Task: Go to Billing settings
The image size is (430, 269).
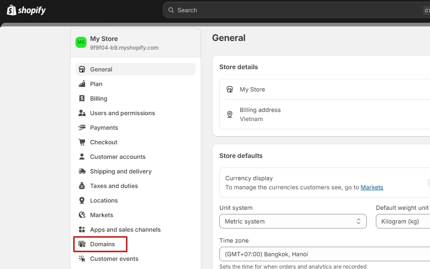Action: click(x=136, y=98)
